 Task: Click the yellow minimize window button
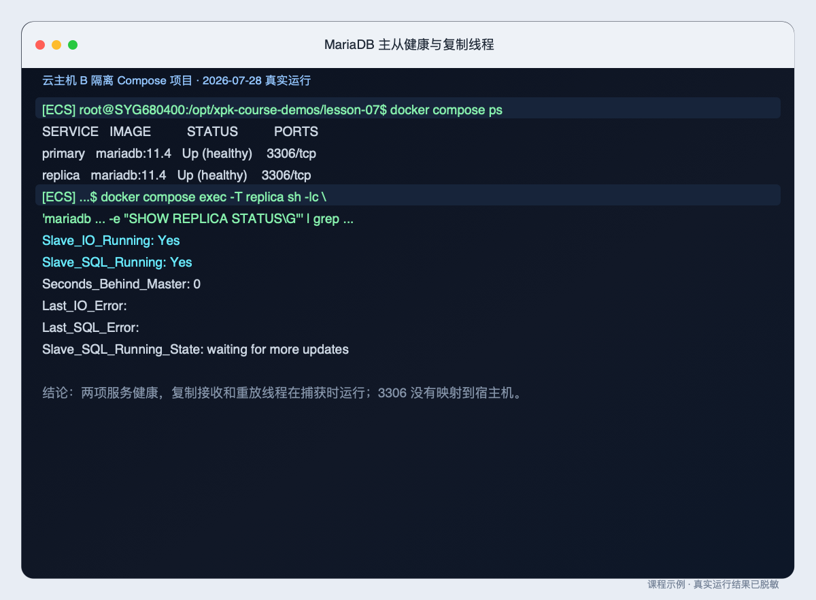[x=56, y=45]
